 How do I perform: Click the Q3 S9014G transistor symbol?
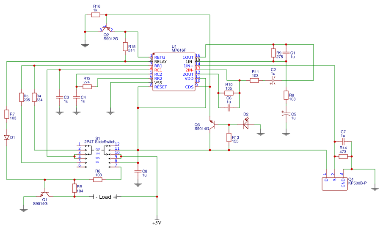point(212,125)
